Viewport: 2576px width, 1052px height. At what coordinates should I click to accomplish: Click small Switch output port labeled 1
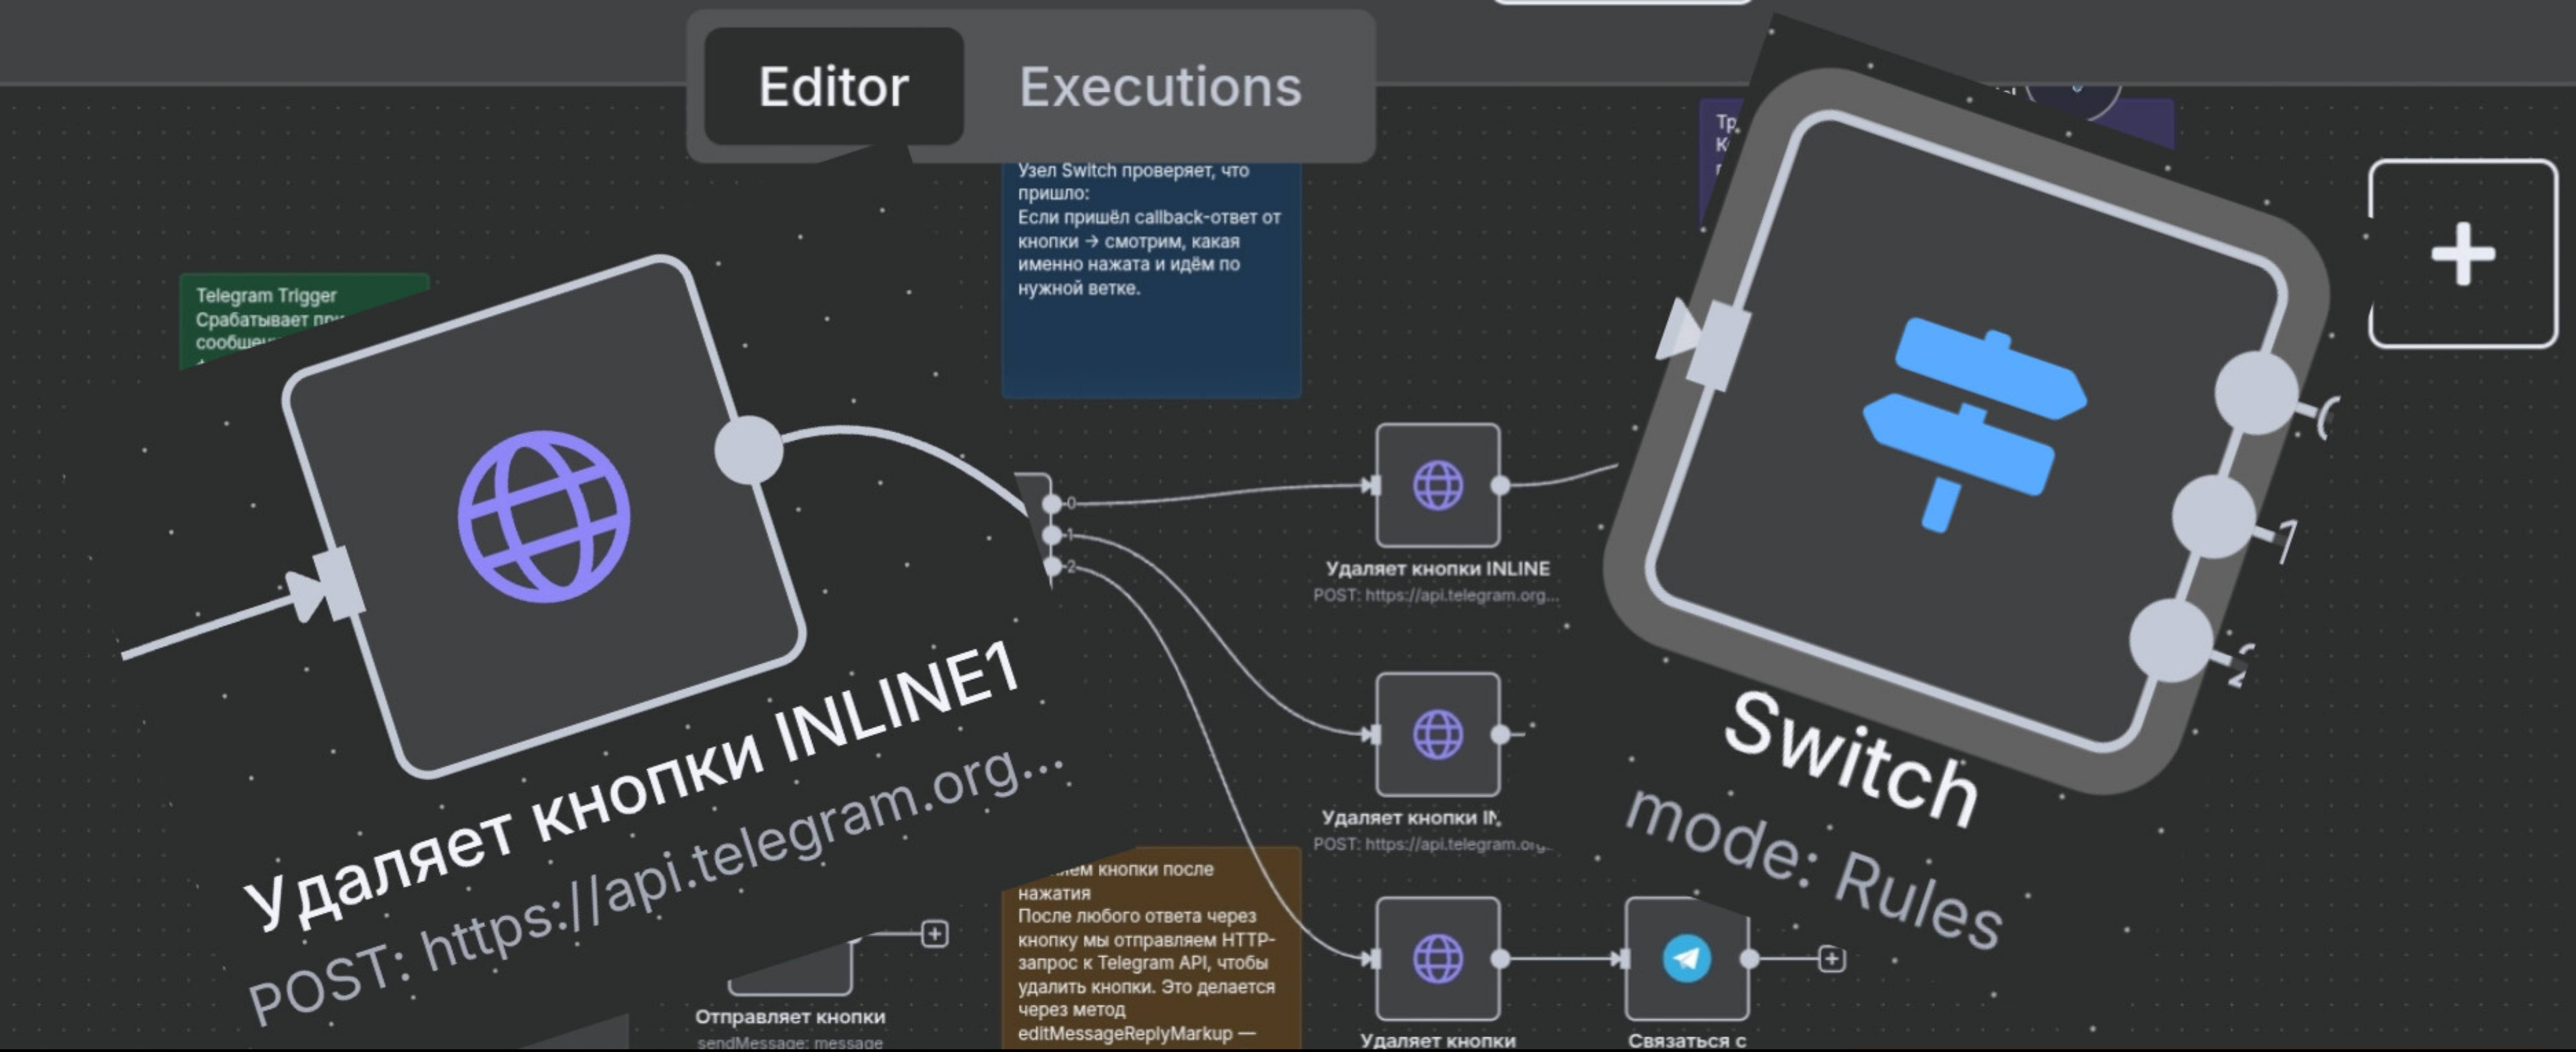pos(1052,536)
